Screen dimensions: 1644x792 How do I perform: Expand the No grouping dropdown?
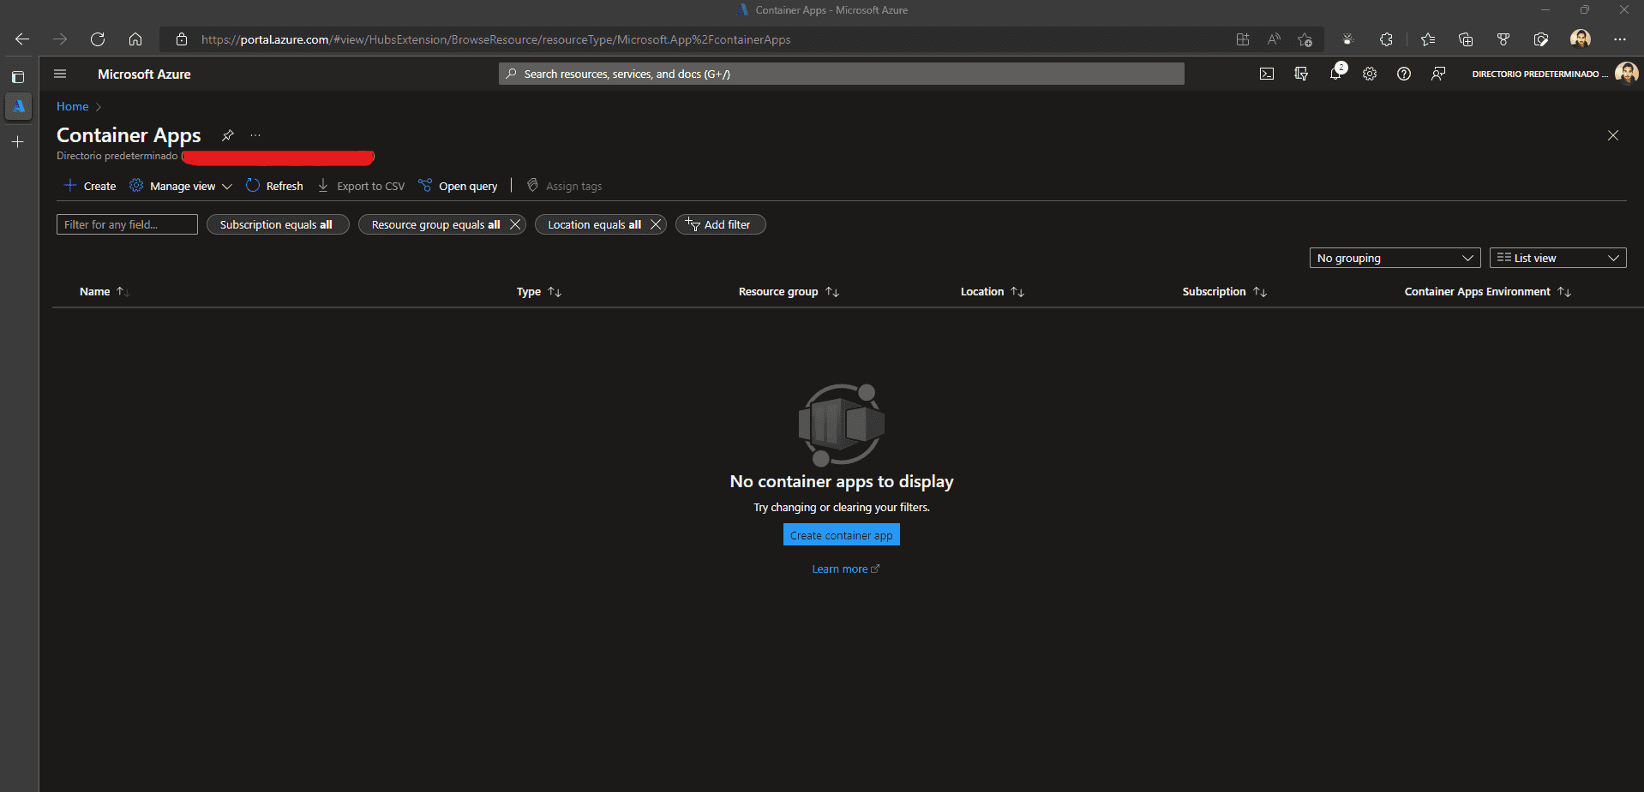pyautogui.click(x=1395, y=258)
